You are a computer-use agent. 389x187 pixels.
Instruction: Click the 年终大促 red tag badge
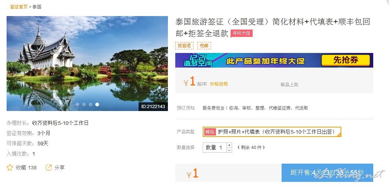(x=242, y=33)
